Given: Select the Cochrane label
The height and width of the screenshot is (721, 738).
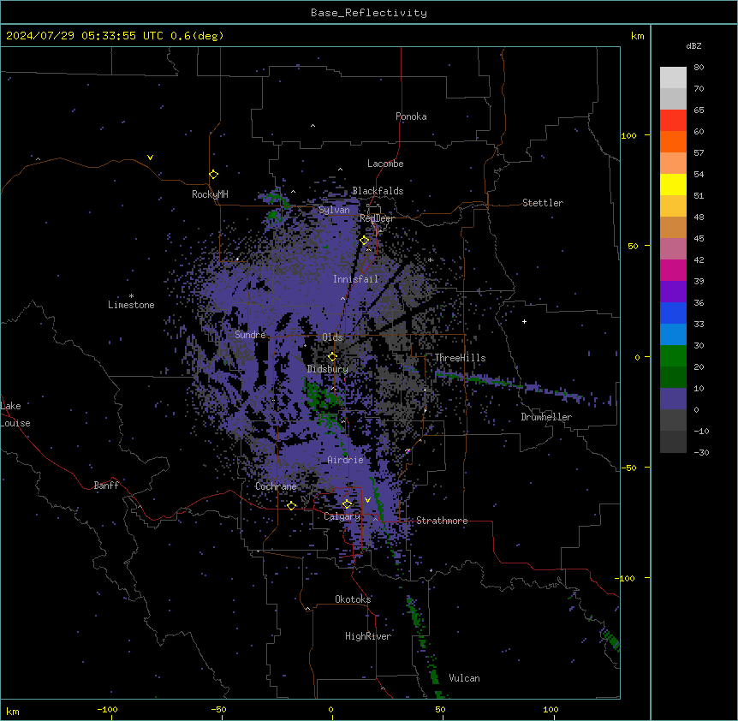Looking at the screenshot, I should tap(276, 486).
